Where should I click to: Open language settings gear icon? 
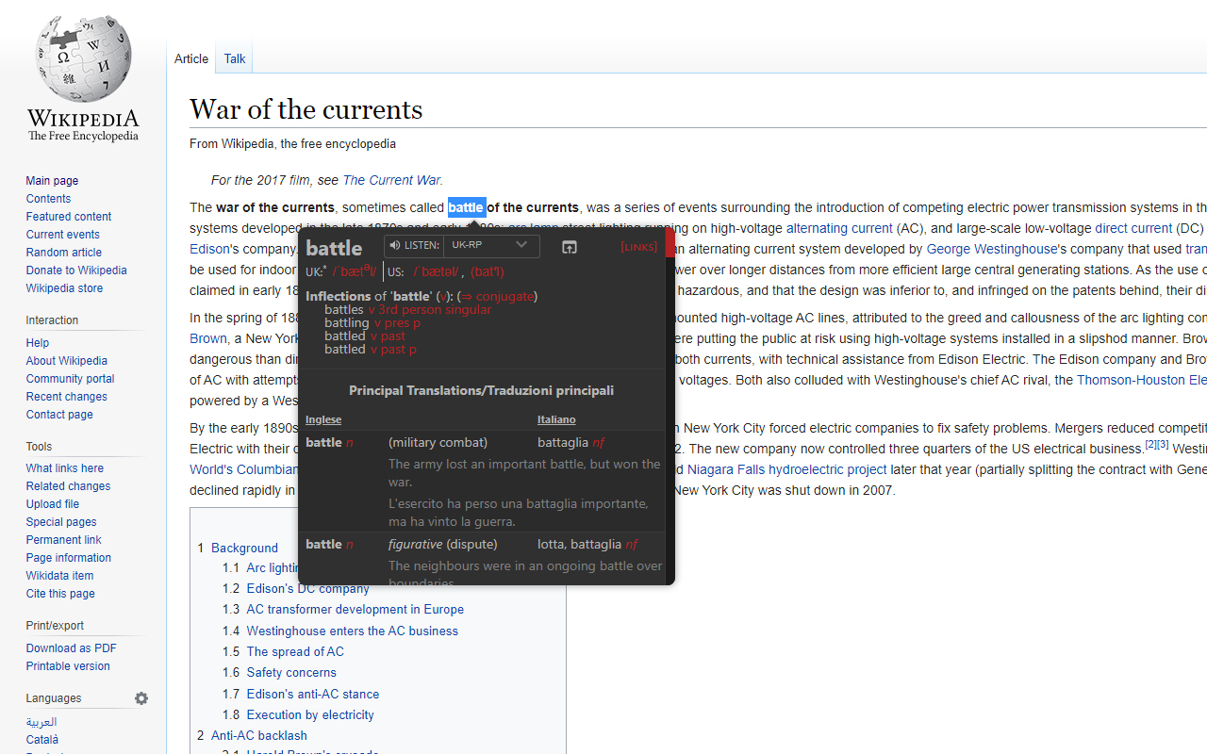tap(141, 698)
